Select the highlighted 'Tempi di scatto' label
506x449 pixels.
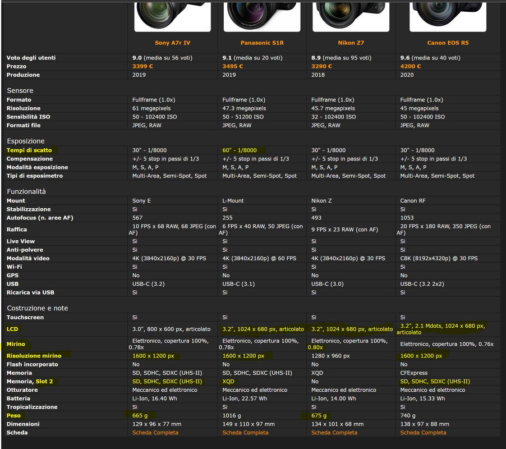pyautogui.click(x=29, y=150)
